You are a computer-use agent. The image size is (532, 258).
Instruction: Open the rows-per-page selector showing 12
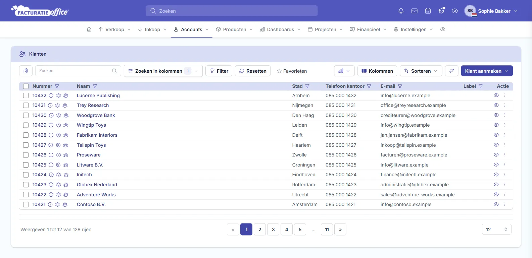click(x=497, y=230)
